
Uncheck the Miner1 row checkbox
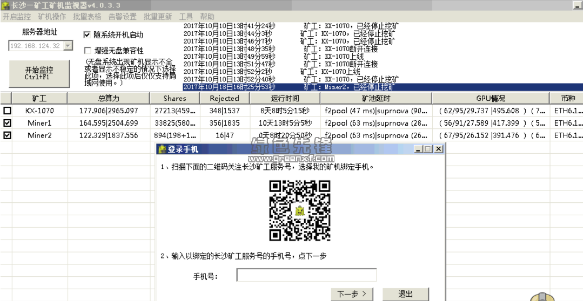(7, 123)
